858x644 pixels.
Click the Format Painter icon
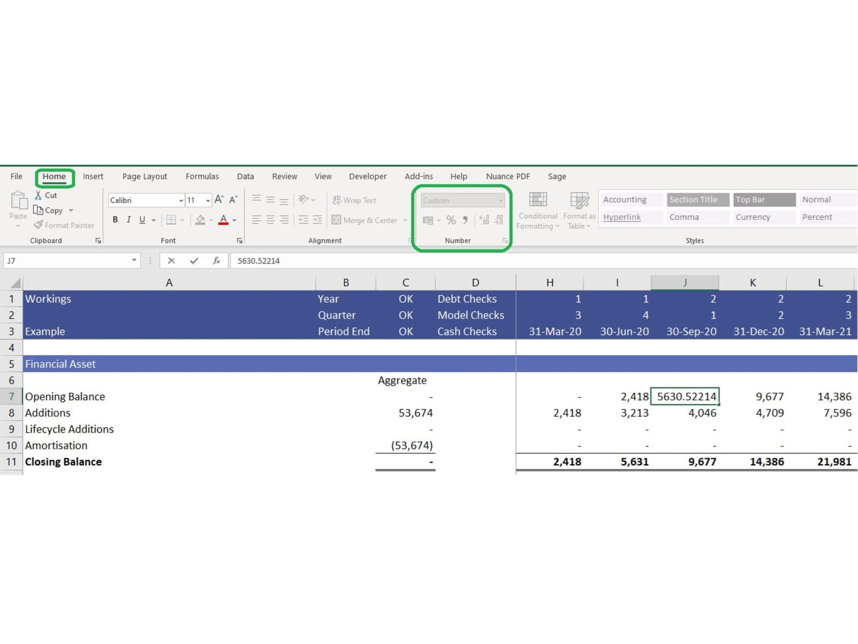38,225
